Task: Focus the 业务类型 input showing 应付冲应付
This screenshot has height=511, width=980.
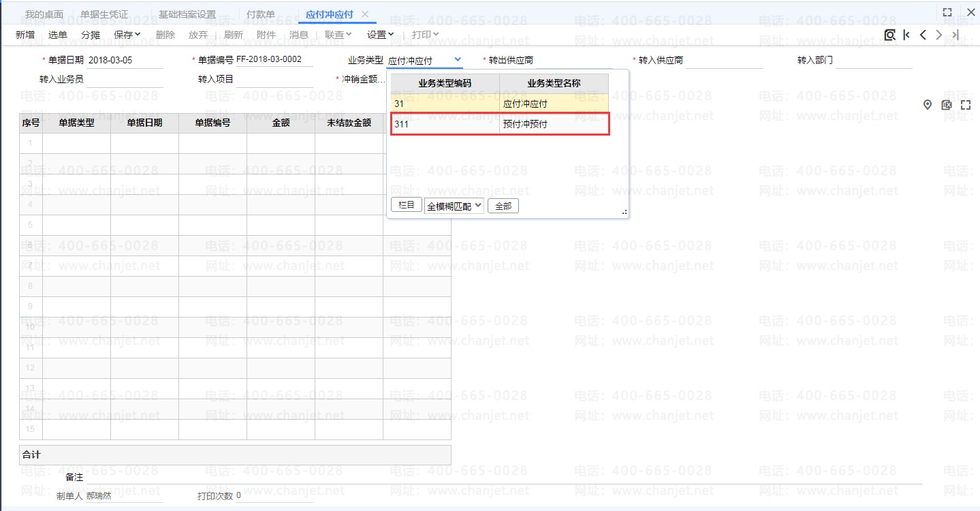Action: [419, 61]
